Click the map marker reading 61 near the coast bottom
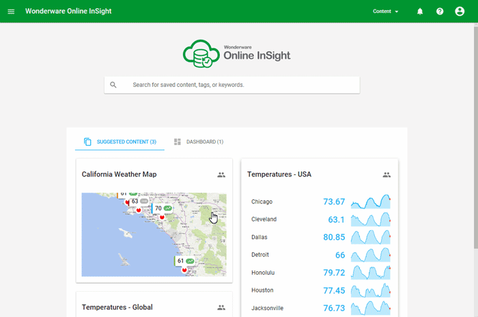Viewport: 478px width, 317px height. tap(184, 261)
